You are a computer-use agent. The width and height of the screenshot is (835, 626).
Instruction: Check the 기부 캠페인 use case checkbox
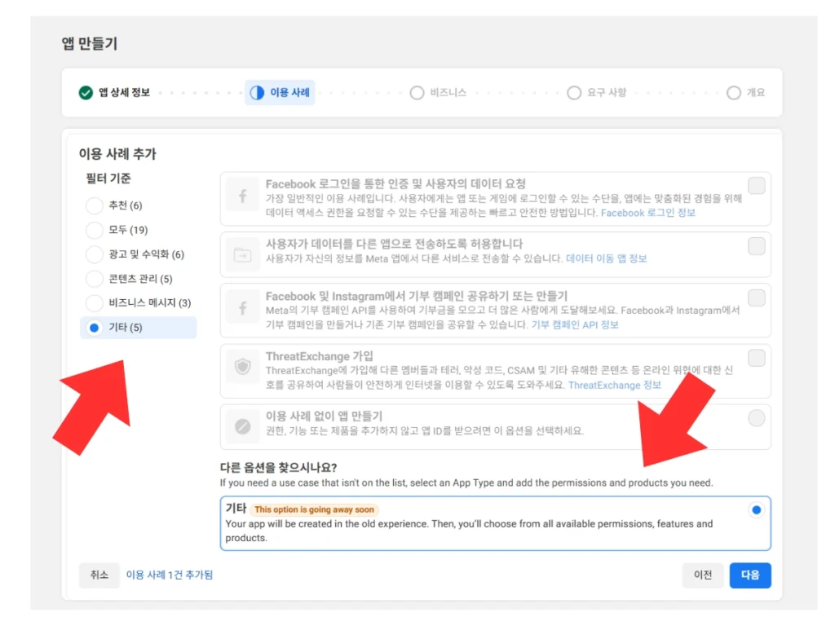(x=757, y=298)
